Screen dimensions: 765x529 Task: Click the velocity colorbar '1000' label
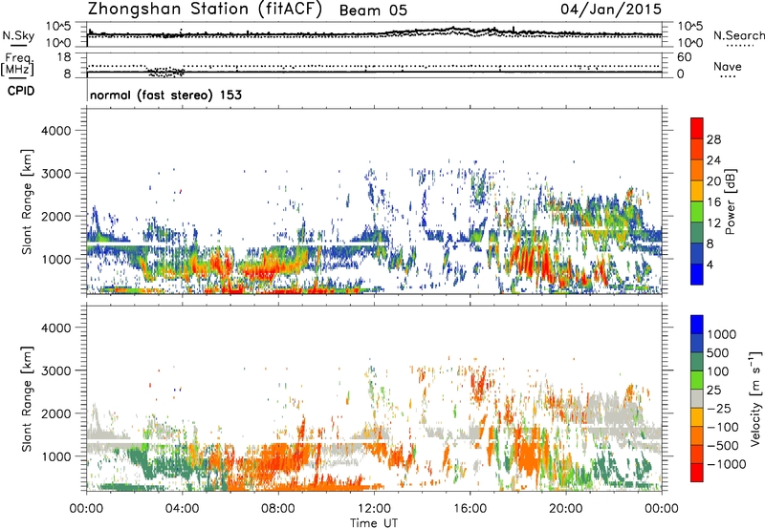pyautogui.click(x=722, y=334)
